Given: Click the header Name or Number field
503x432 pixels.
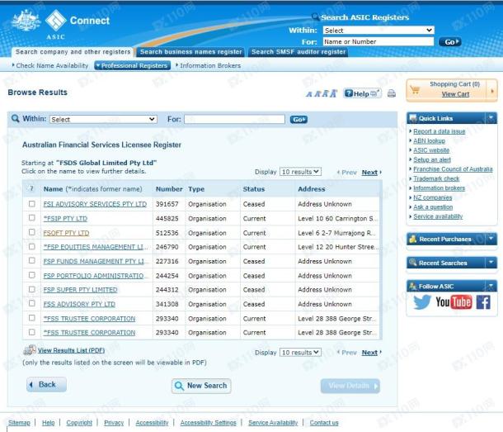Looking at the screenshot, I should pos(378,41).
